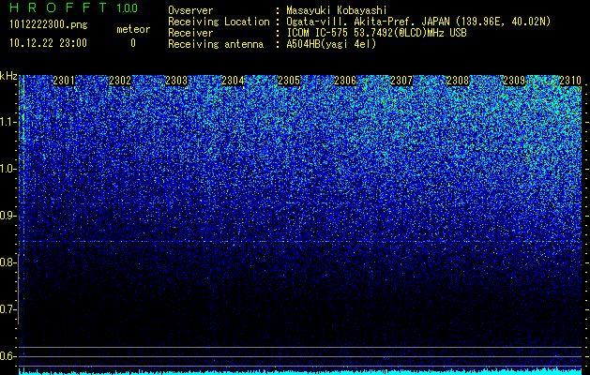Click the 1.1 kHz axis label
The width and height of the screenshot is (590, 375).
pyautogui.click(x=8, y=122)
